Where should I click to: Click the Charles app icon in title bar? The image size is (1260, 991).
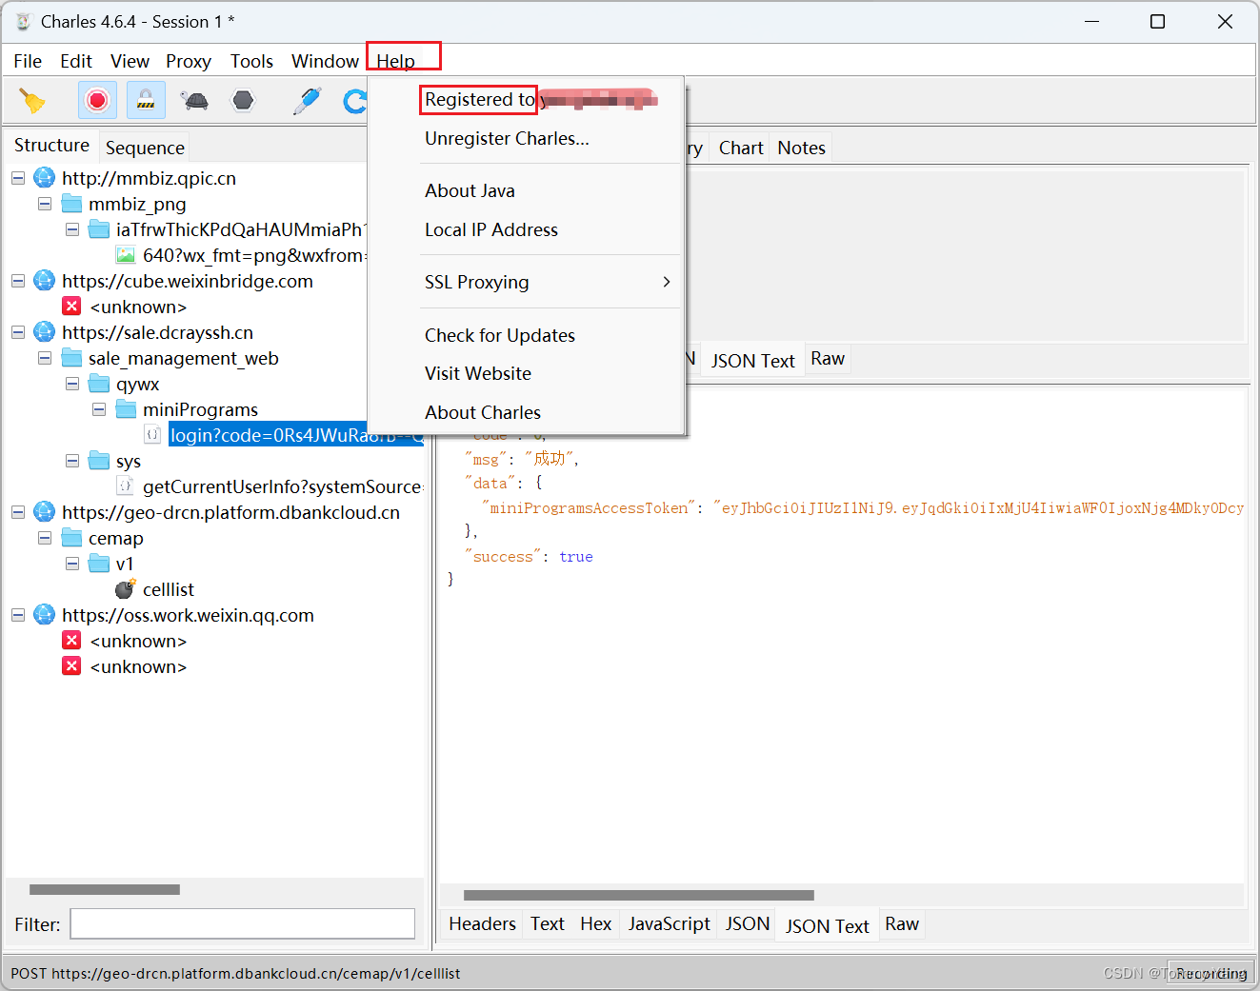(x=23, y=21)
